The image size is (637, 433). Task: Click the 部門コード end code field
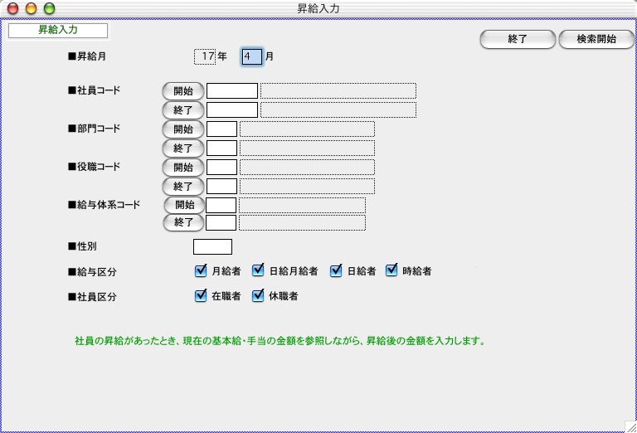221,148
